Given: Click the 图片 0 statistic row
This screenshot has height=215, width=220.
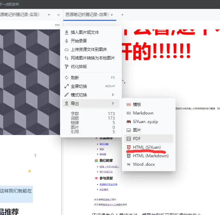Looking at the screenshot, I should pyautogui.click(x=93, y=127).
